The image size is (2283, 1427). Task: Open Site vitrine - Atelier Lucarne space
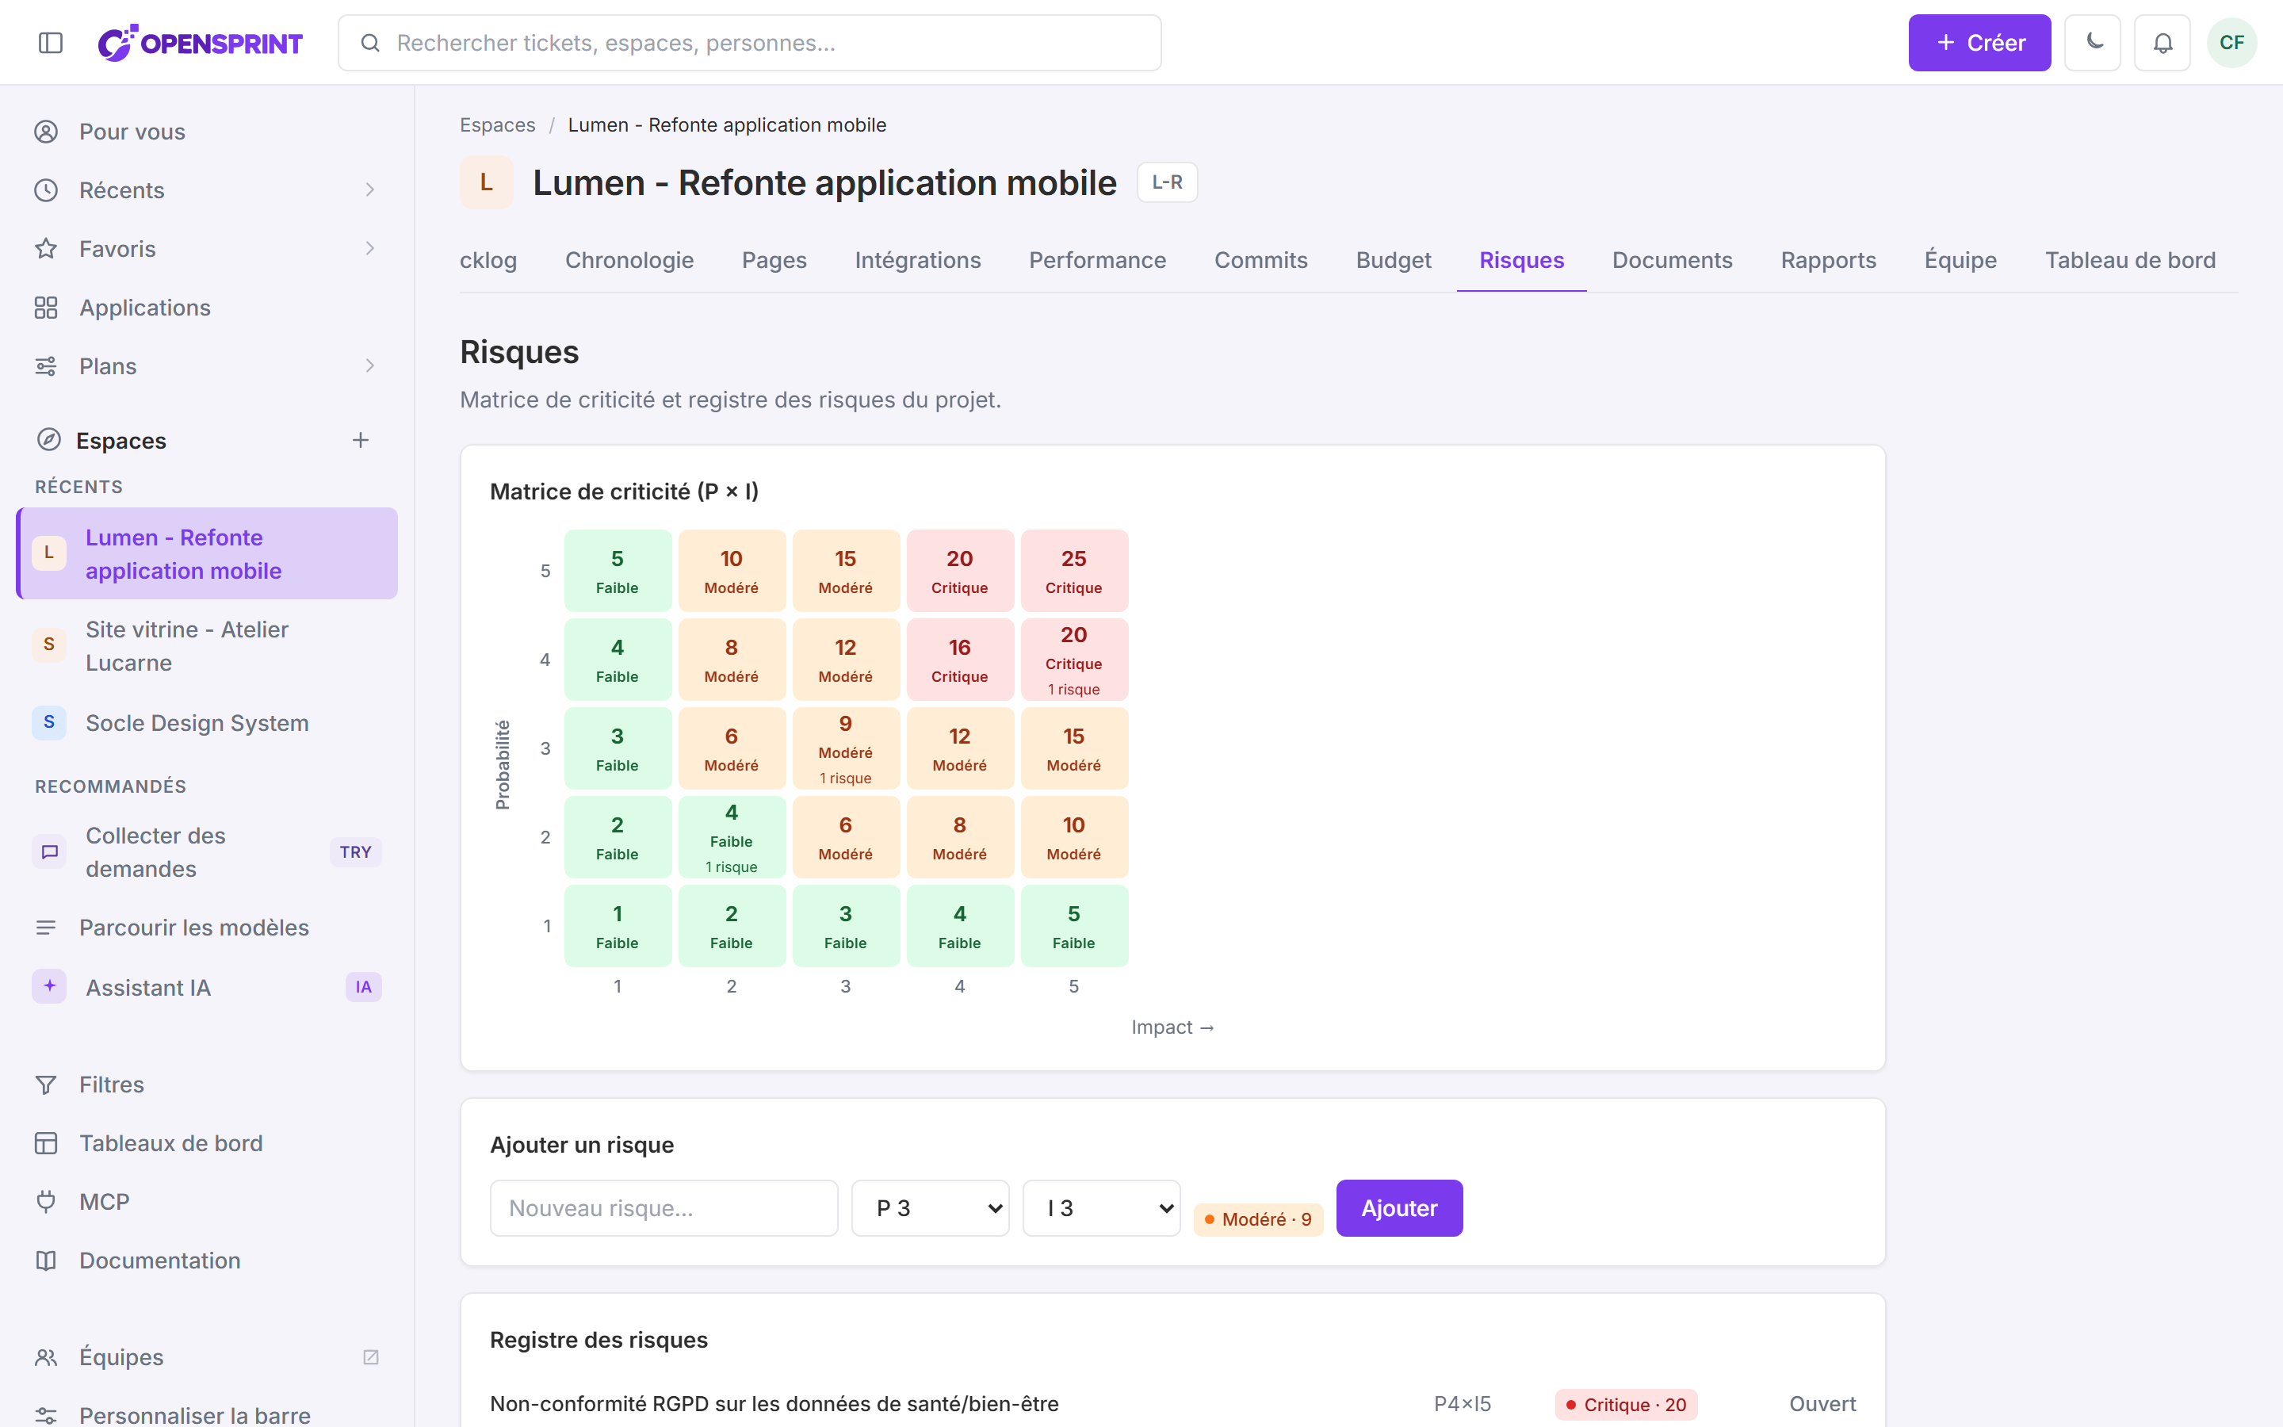click(207, 645)
